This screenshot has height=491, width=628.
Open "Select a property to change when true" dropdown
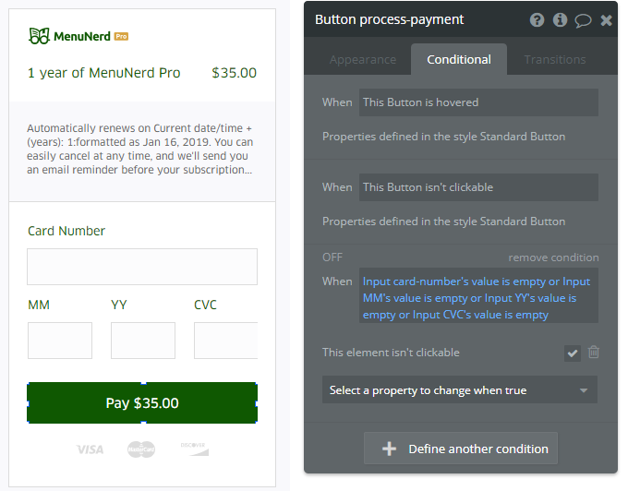click(459, 390)
